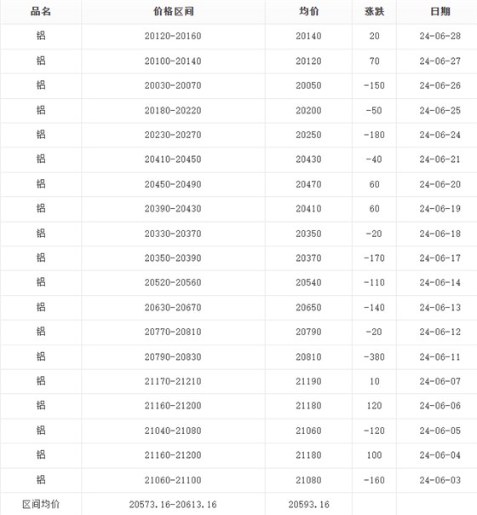Select price range 20100-20140
The image size is (477, 515).
[173, 61]
